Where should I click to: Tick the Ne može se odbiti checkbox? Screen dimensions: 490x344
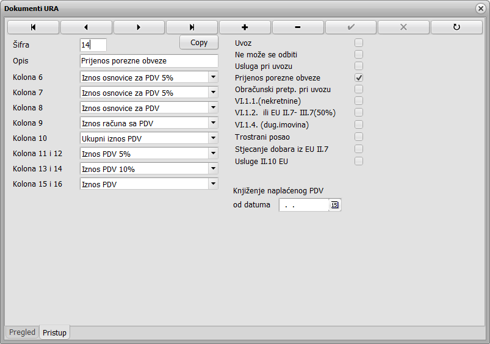pyautogui.click(x=359, y=54)
